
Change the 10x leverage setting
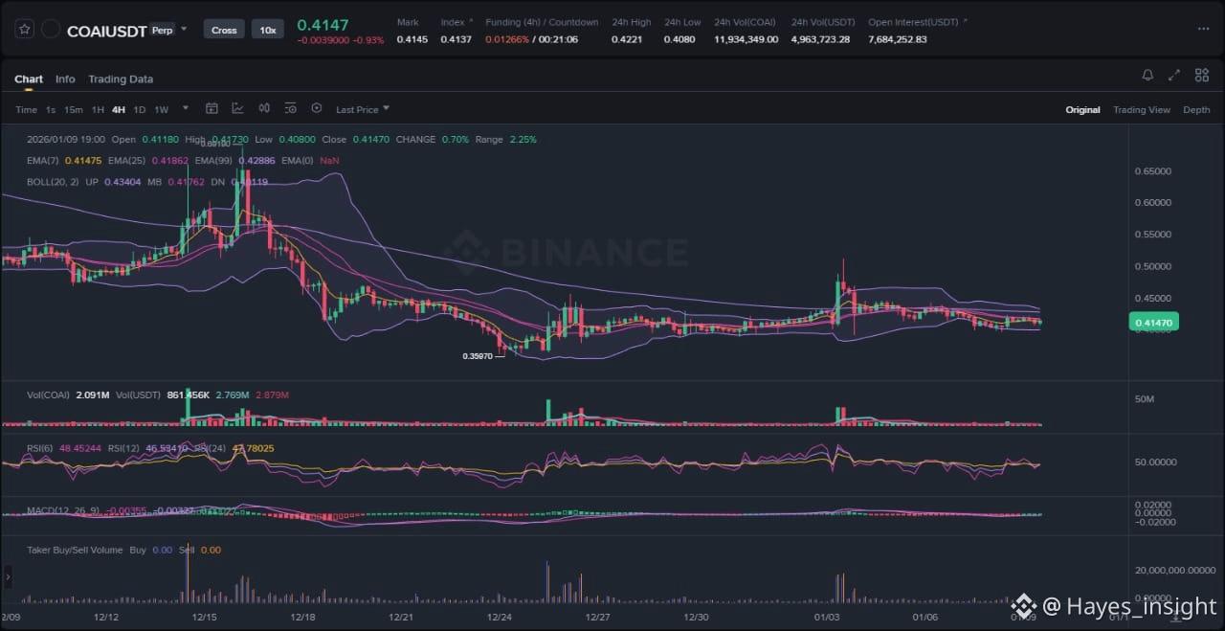pyautogui.click(x=268, y=30)
